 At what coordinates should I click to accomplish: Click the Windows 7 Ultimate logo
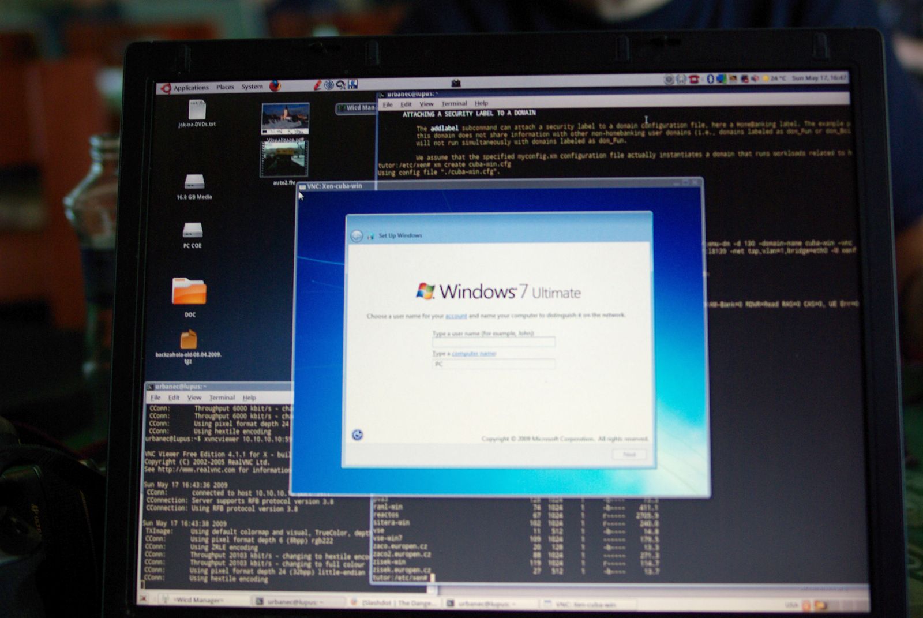pos(498,291)
